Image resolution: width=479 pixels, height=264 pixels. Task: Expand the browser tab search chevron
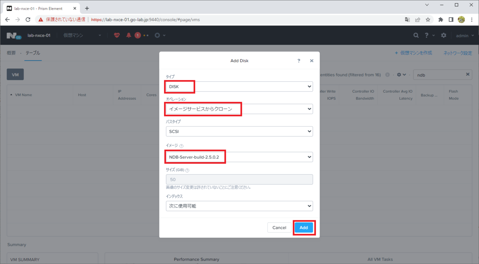(x=427, y=5)
